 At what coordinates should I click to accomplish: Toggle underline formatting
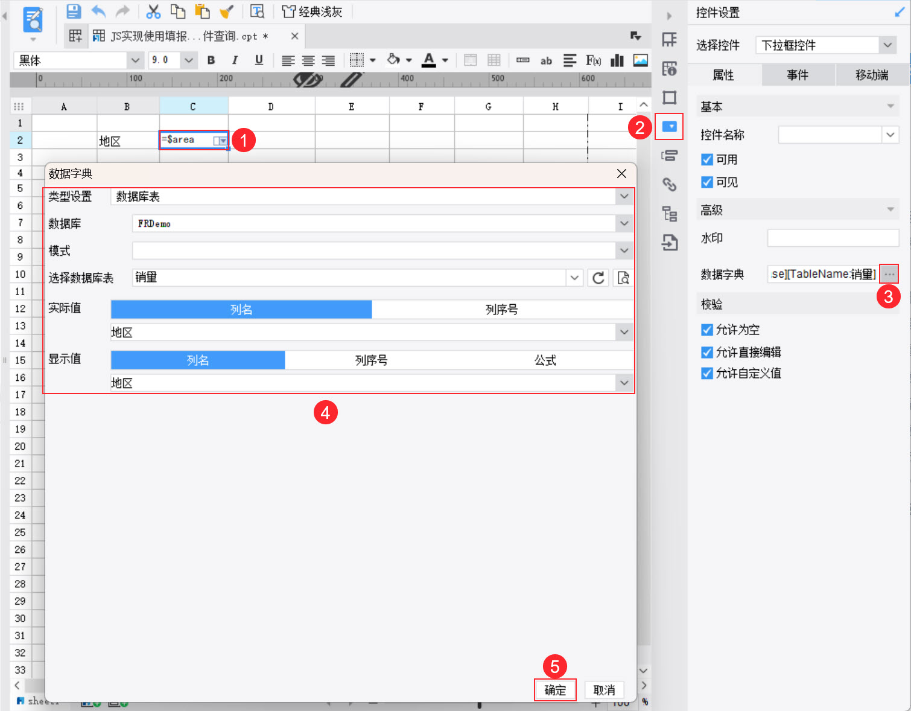[x=259, y=60]
